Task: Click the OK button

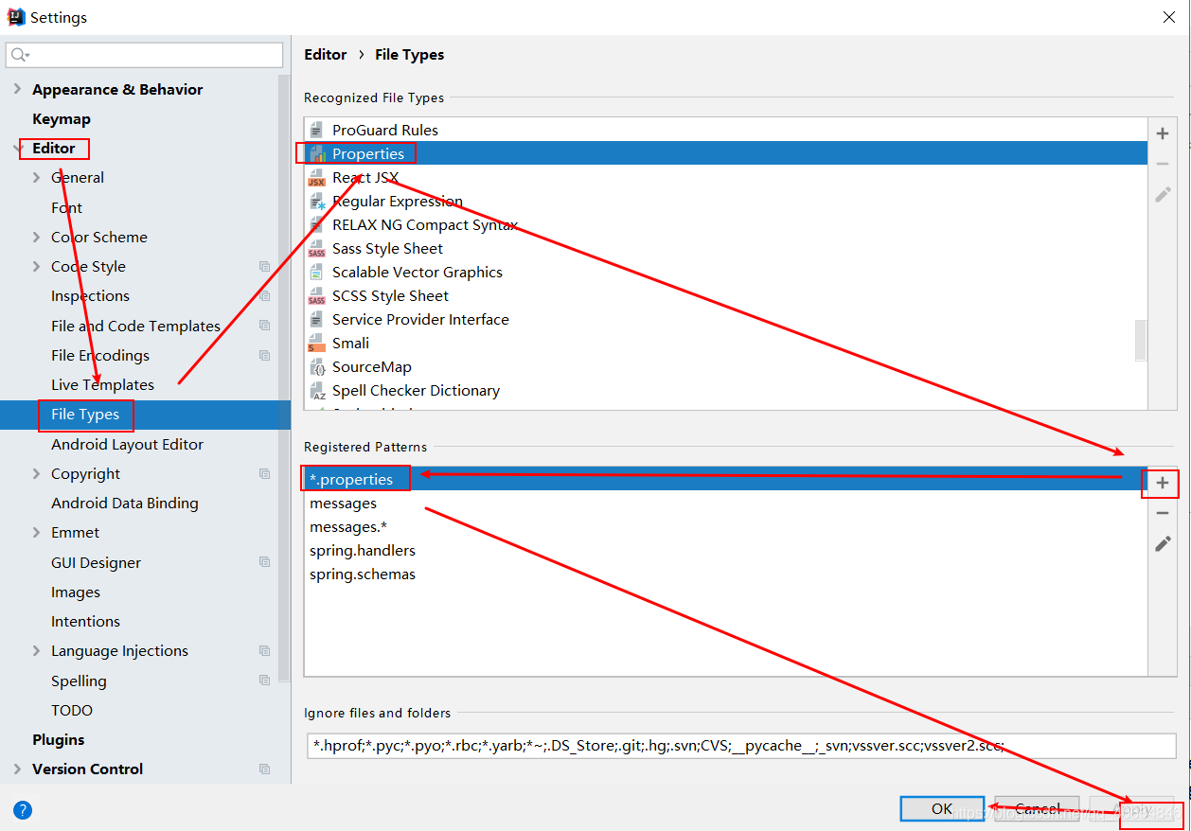Action: pyautogui.click(x=942, y=808)
